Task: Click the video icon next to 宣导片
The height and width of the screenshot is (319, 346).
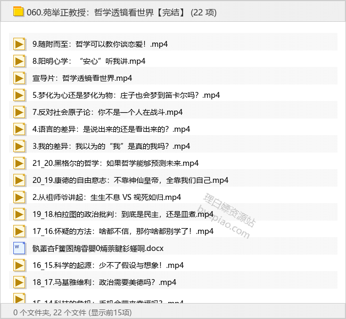Action: click(19, 78)
